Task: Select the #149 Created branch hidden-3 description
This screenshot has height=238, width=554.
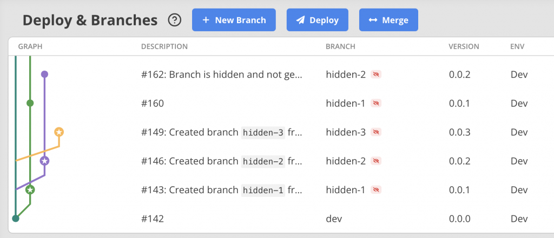Action: 221,132
